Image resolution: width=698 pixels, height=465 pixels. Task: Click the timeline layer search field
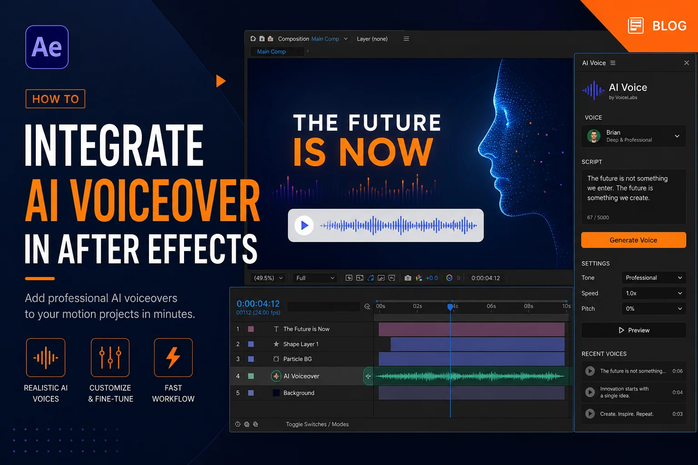click(324, 307)
